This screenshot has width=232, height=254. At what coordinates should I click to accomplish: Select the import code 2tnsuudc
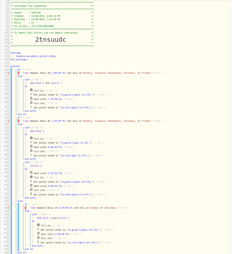click(x=50, y=40)
